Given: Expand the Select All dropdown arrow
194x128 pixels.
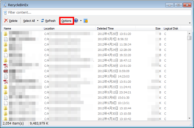Looking at the screenshot, I should [38, 21].
